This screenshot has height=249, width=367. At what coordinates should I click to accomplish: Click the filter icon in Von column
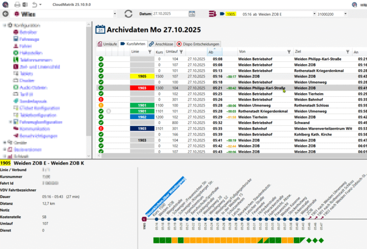pyautogui.click(x=288, y=51)
